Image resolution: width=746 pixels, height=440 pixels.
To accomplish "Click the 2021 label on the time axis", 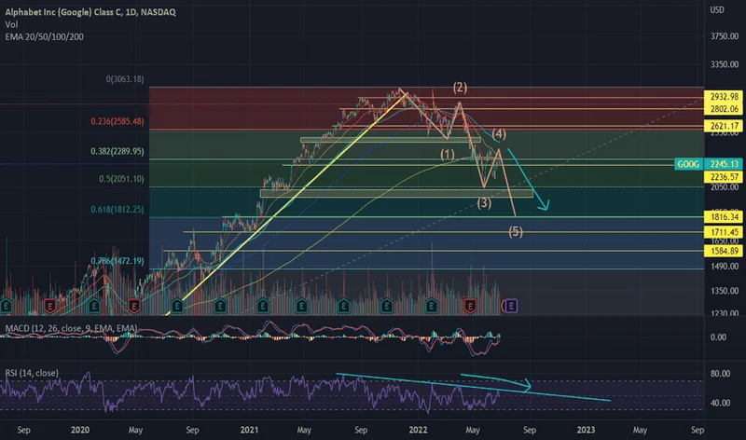I will (248, 429).
